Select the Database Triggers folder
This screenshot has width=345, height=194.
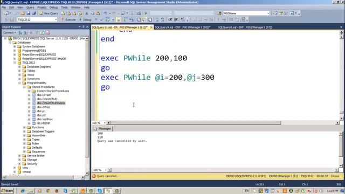point(43,131)
